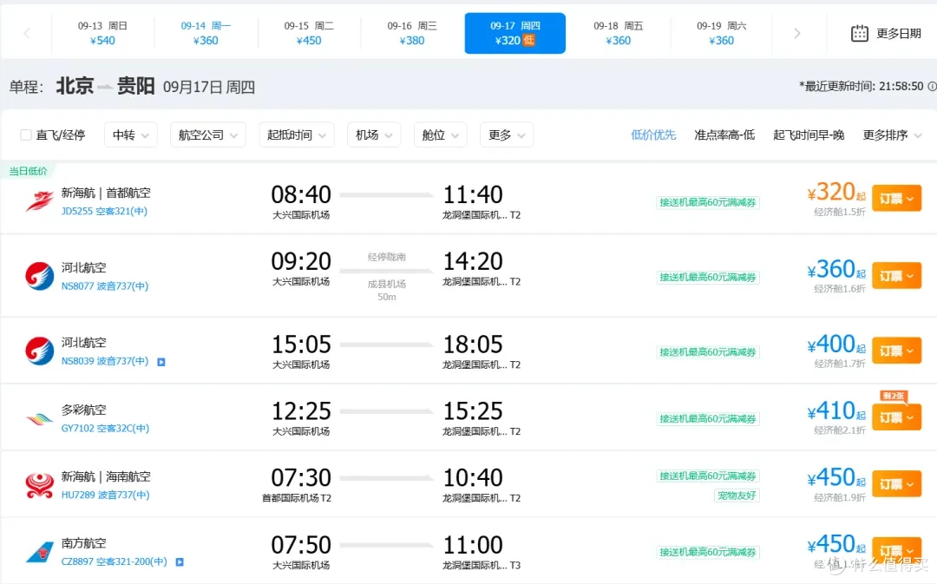Open the 中转 filter dropdown

coord(130,135)
